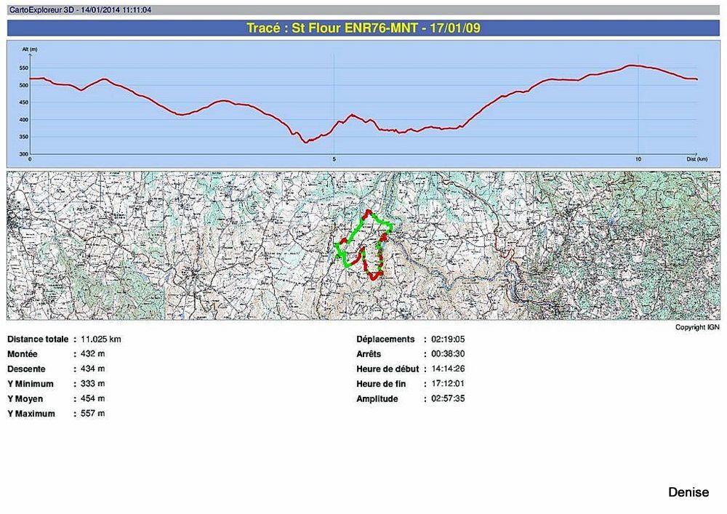Click the Arrêts duration 00:38:30

[x=449, y=354]
